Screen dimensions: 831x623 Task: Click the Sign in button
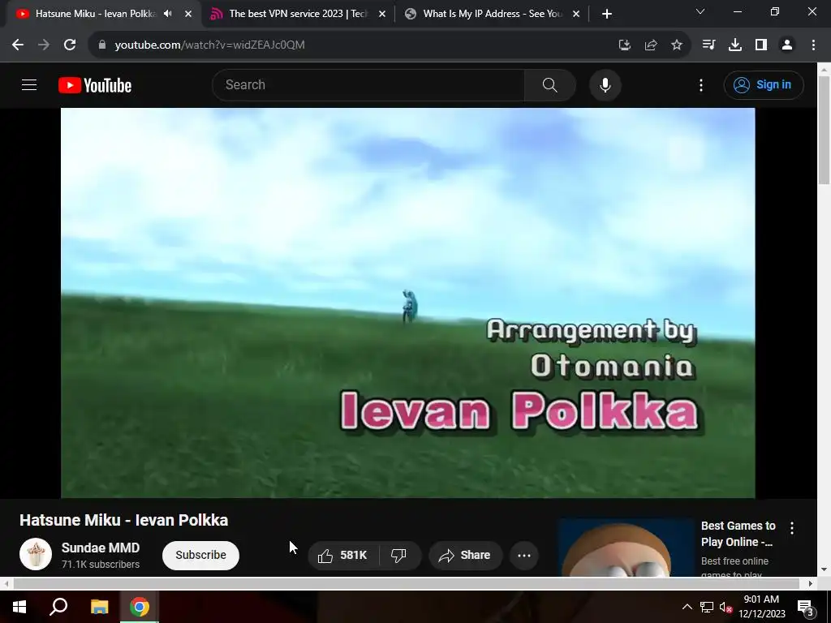pos(764,84)
